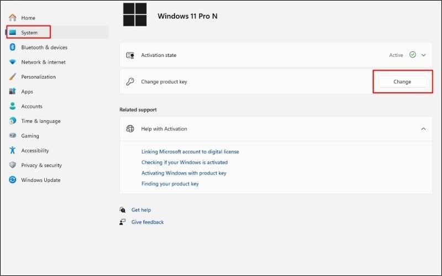Image resolution: width=442 pixels, height=276 pixels.
Task: Click the Change product key label
Action: 164,82
